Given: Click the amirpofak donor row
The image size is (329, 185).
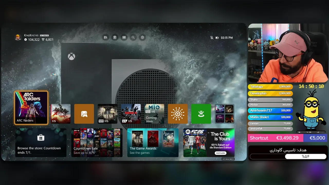Looking at the screenshot, I should [270, 129].
